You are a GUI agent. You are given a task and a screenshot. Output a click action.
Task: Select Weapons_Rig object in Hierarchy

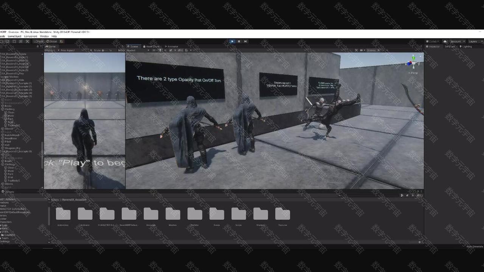pos(12,148)
